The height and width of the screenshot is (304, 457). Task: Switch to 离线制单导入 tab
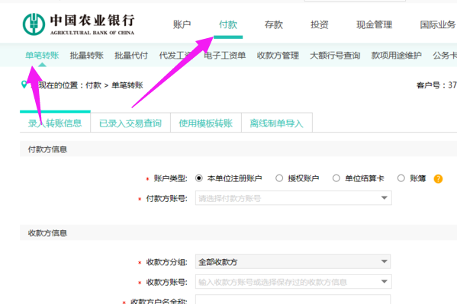click(x=277, y=123)
